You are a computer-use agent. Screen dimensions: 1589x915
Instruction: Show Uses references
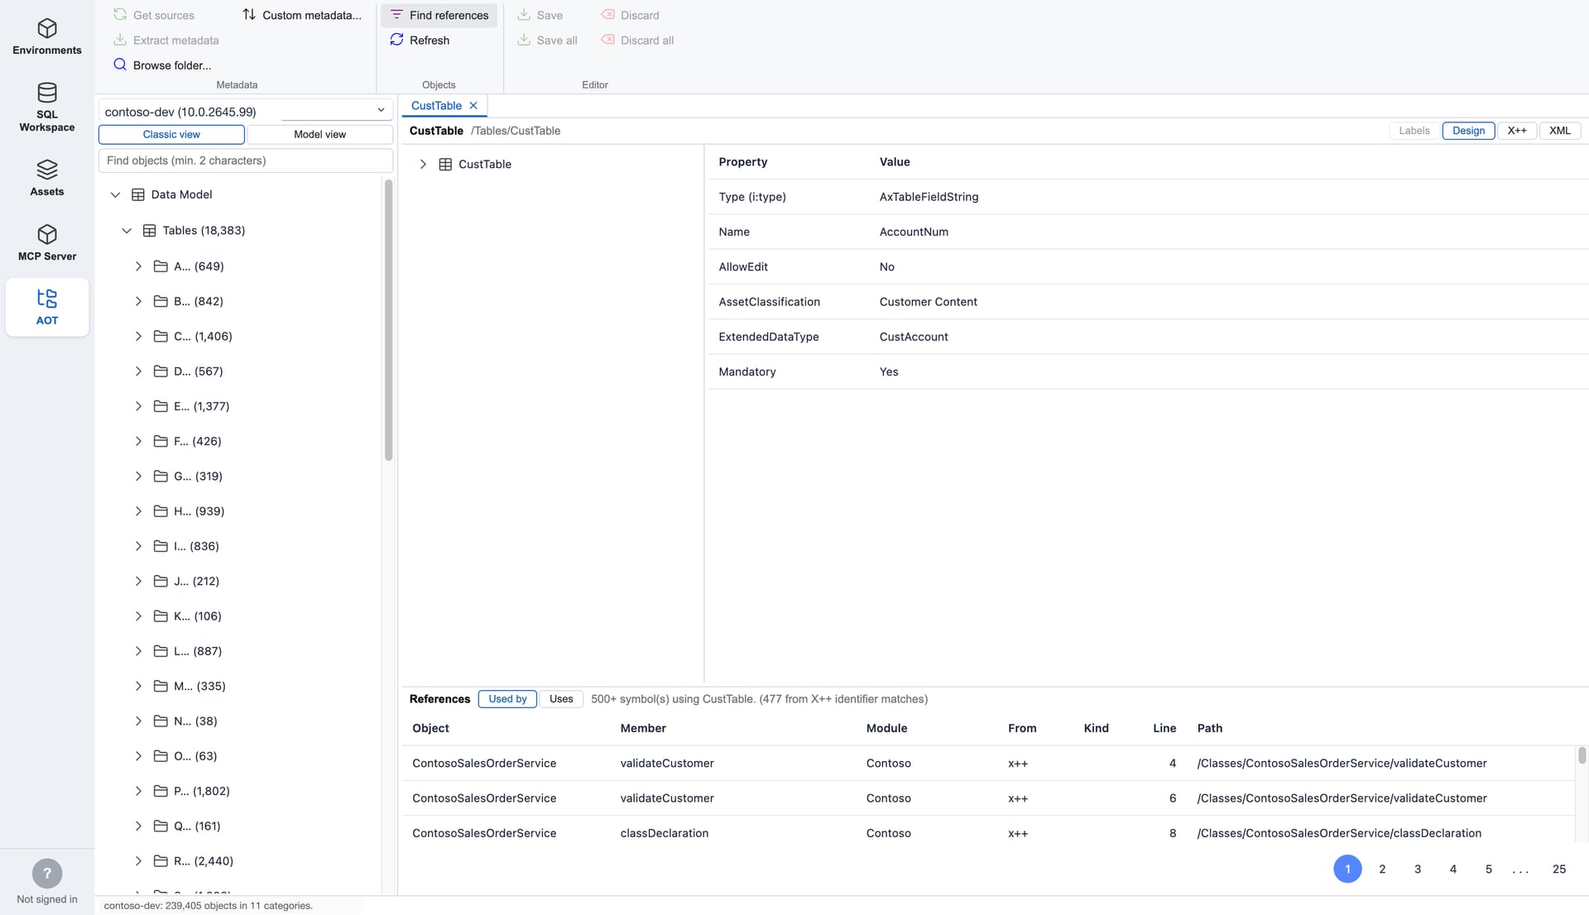coord(561,699)
